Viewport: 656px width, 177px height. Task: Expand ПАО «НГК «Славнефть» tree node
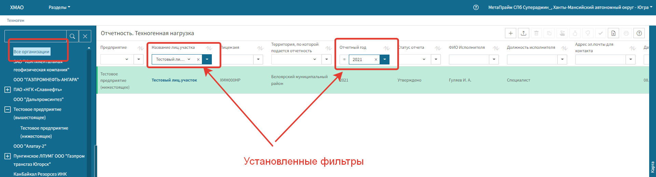click(x=7, y=90)
